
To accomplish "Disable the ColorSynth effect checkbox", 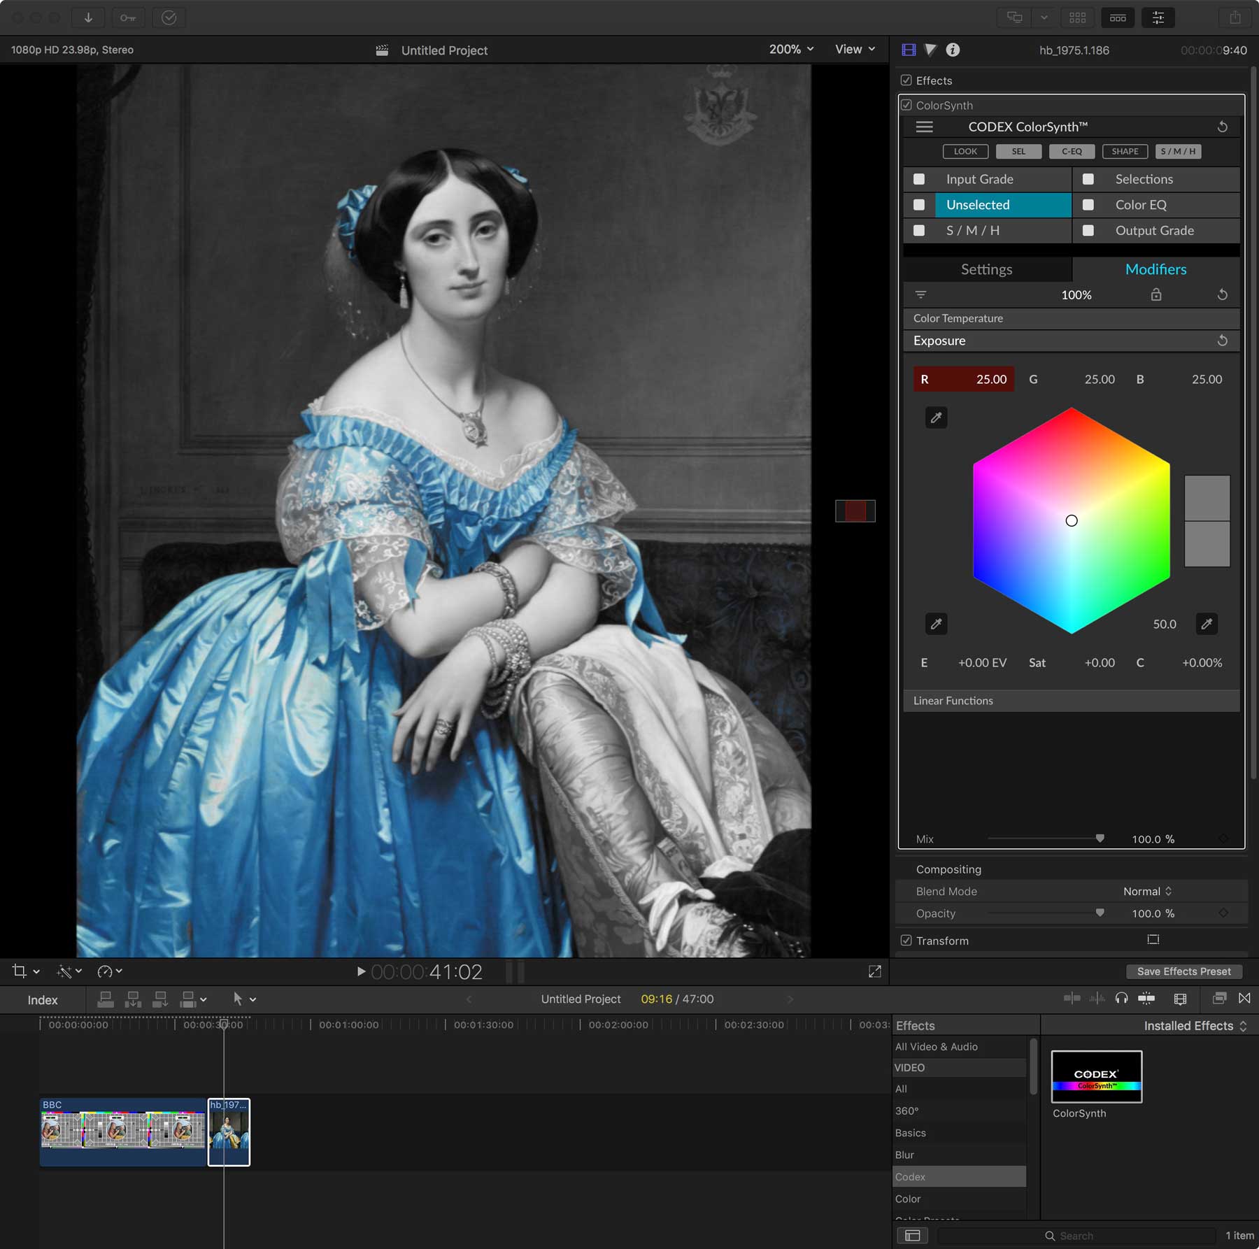I will point(906,105).
